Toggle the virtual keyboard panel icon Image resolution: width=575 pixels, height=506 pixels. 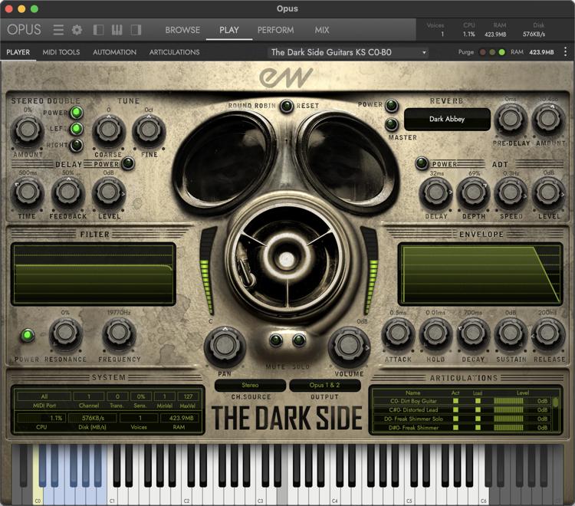pos(117,30)
